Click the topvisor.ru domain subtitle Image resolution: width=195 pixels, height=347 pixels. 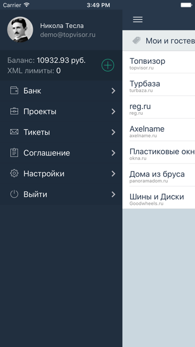[142, 68]
